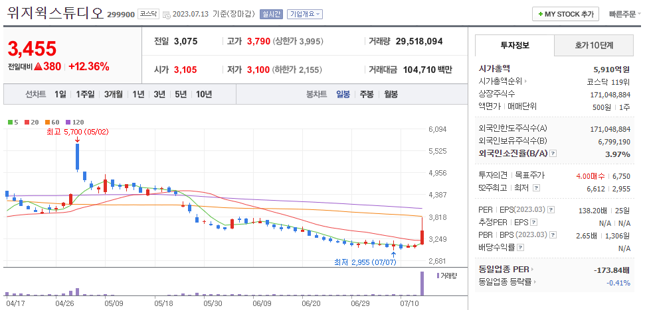Viewport: 645px width, 310px height.
Task: Open help icon beside PBR BPS (2023.03)
Action: (x=551, y=235)
